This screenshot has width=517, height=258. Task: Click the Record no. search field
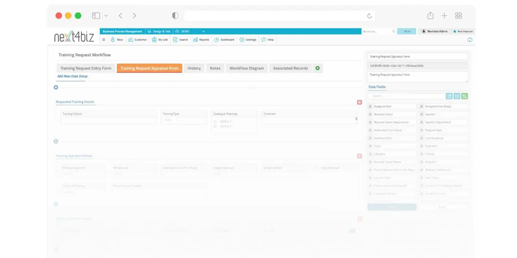coord(377,31)
